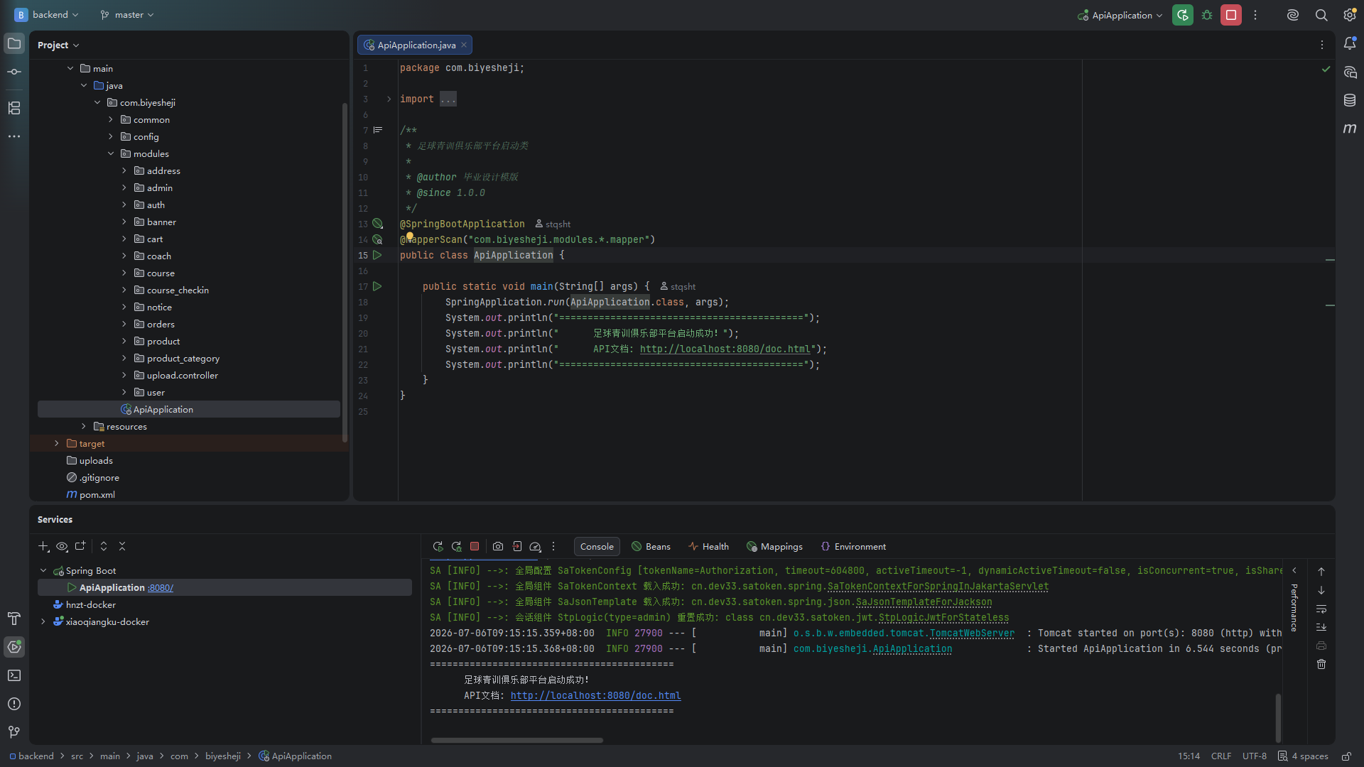
Task: Toggle scroll to end in console
Action: point(1321,627)
